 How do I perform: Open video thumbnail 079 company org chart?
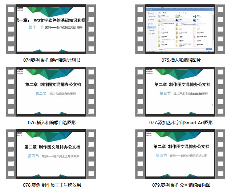point(180,154)
